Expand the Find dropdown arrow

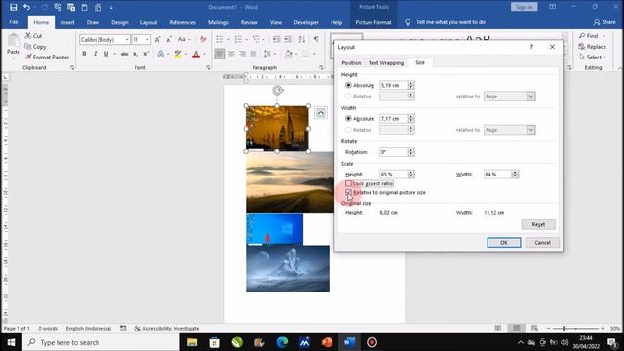(604, 36)
